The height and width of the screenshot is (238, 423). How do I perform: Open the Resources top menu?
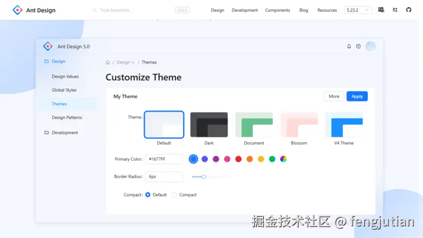coord(327,10)
